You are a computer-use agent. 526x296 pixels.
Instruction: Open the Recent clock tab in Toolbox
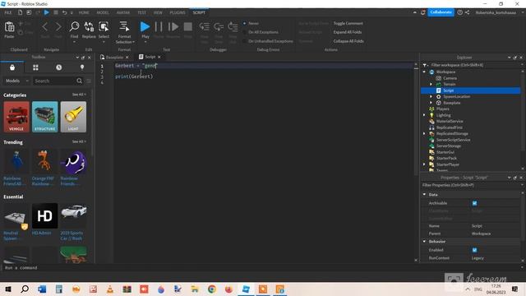58,67
